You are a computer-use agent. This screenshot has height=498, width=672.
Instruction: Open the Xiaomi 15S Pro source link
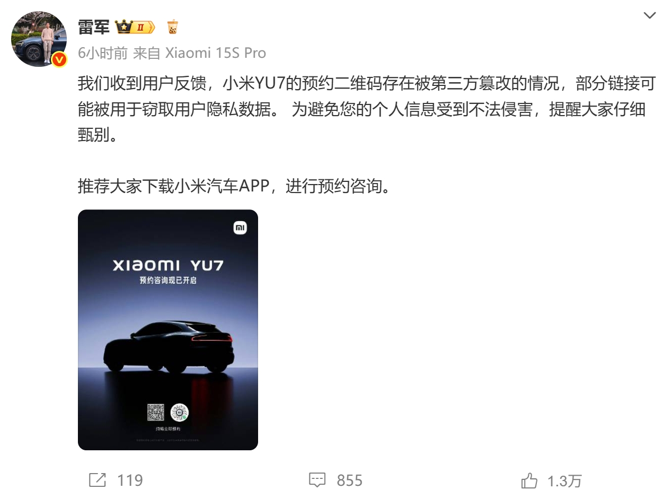tap(216, 53)
